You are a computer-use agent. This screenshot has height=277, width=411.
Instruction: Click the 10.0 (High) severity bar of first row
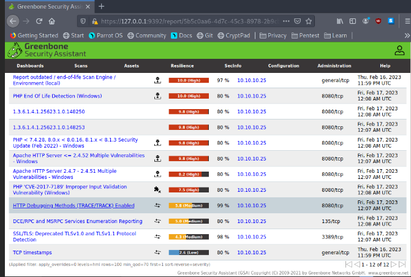click(189, 80)
